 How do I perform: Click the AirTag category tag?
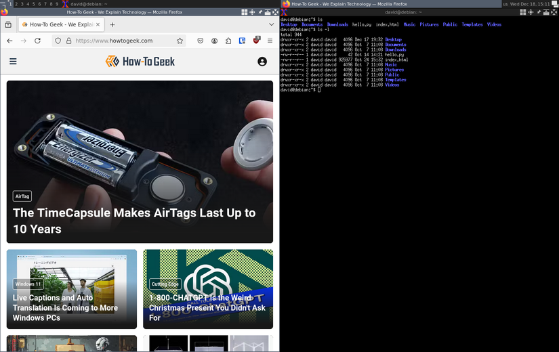click(22, 196)
